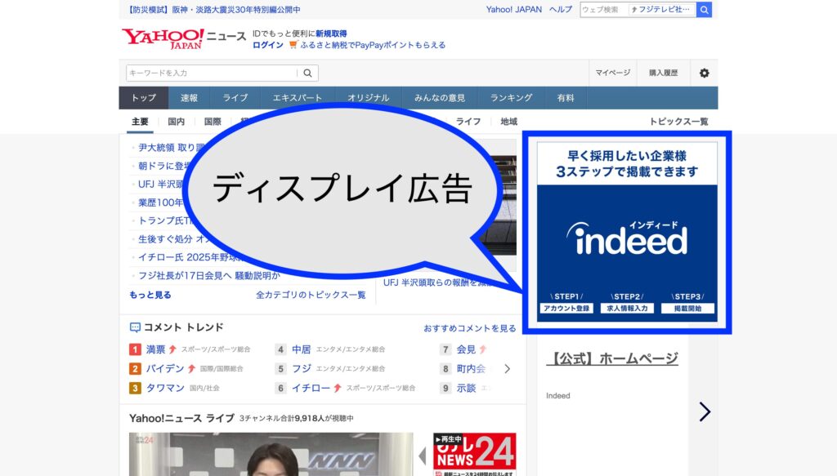This screenshot has width=837, height=476.
Task: Open トピックス一覧 link
Action: [678, 122]
